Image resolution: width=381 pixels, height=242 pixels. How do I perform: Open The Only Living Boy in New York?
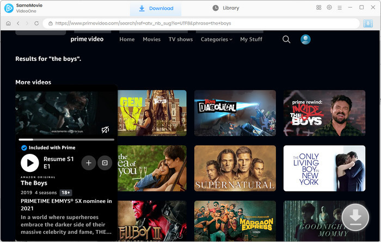tap(324, 168)
